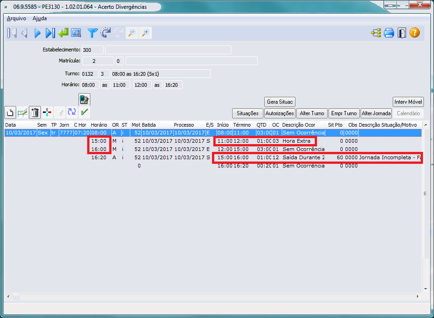Click the horizontal scrollbar right arrow

click(417, 296)
